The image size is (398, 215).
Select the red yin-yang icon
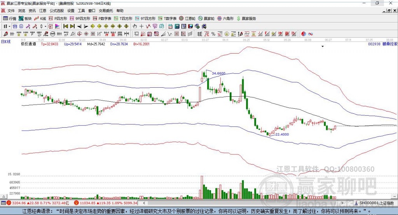tap(304, 34)
